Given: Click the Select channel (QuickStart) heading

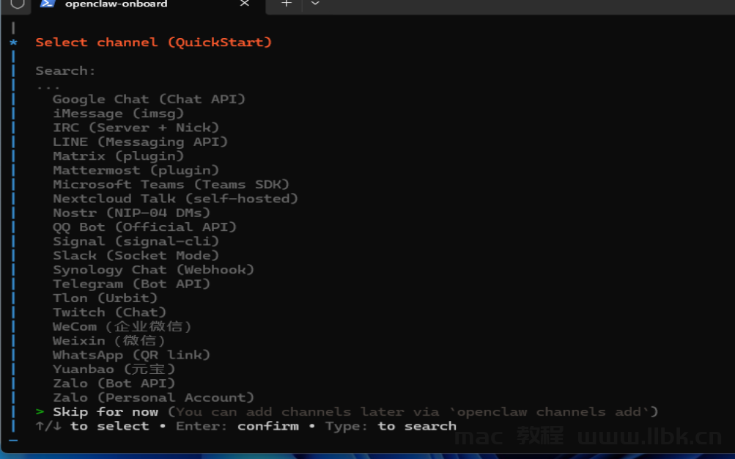Looking at the screenshot, I should [x=154, y=43].
